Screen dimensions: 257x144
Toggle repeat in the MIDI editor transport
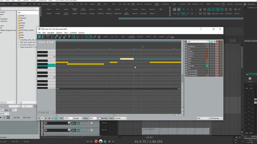tap(56, 118)
